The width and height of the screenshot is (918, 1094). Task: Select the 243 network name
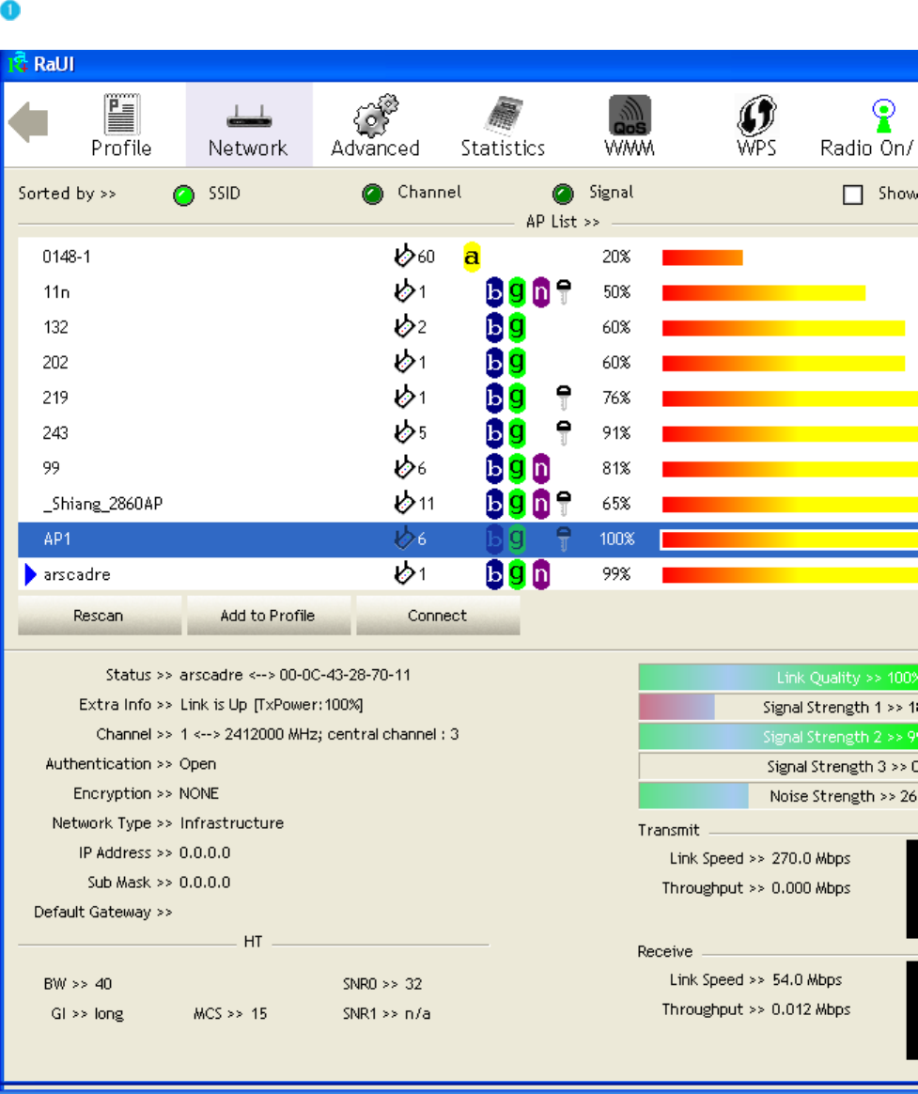click(55, 433)
